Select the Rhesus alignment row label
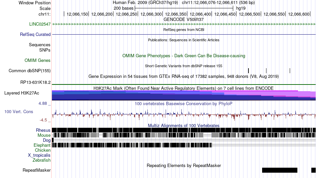Screen dimensions: 316x178 43,130
